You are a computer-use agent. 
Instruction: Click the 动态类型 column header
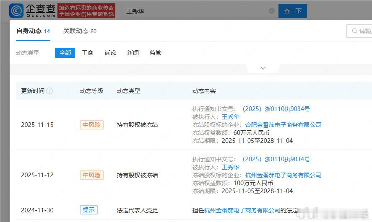coord(129,91)
